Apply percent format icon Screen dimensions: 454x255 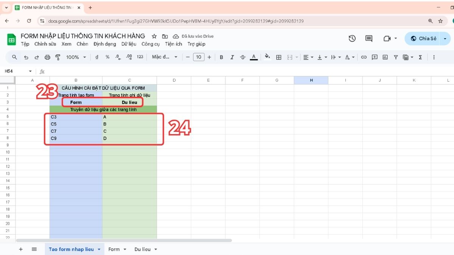[107, 57]
